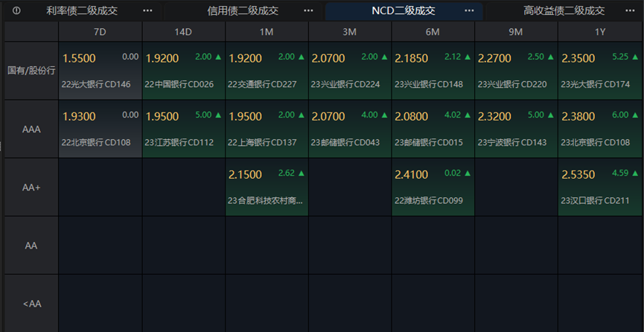The image size is (644, 332).
Task: Click the 2.3500 yield value
Action: click(x=578, y=59)
